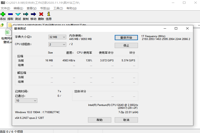Screen dimensions: 200x133
Task: Open the 工具(T) menu
Action: tap(58, 8)
